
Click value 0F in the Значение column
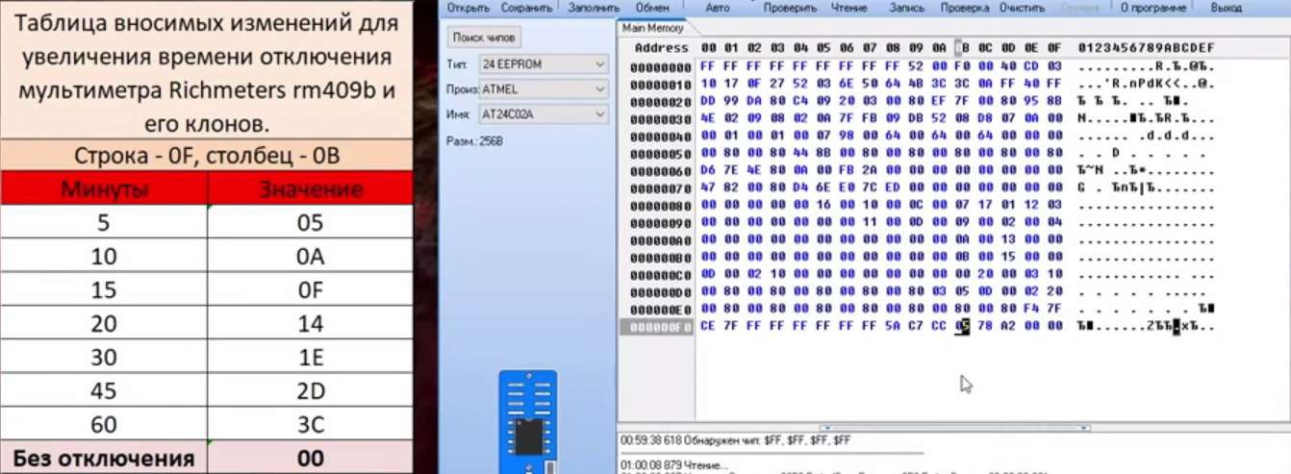click(x=311, y=290)
